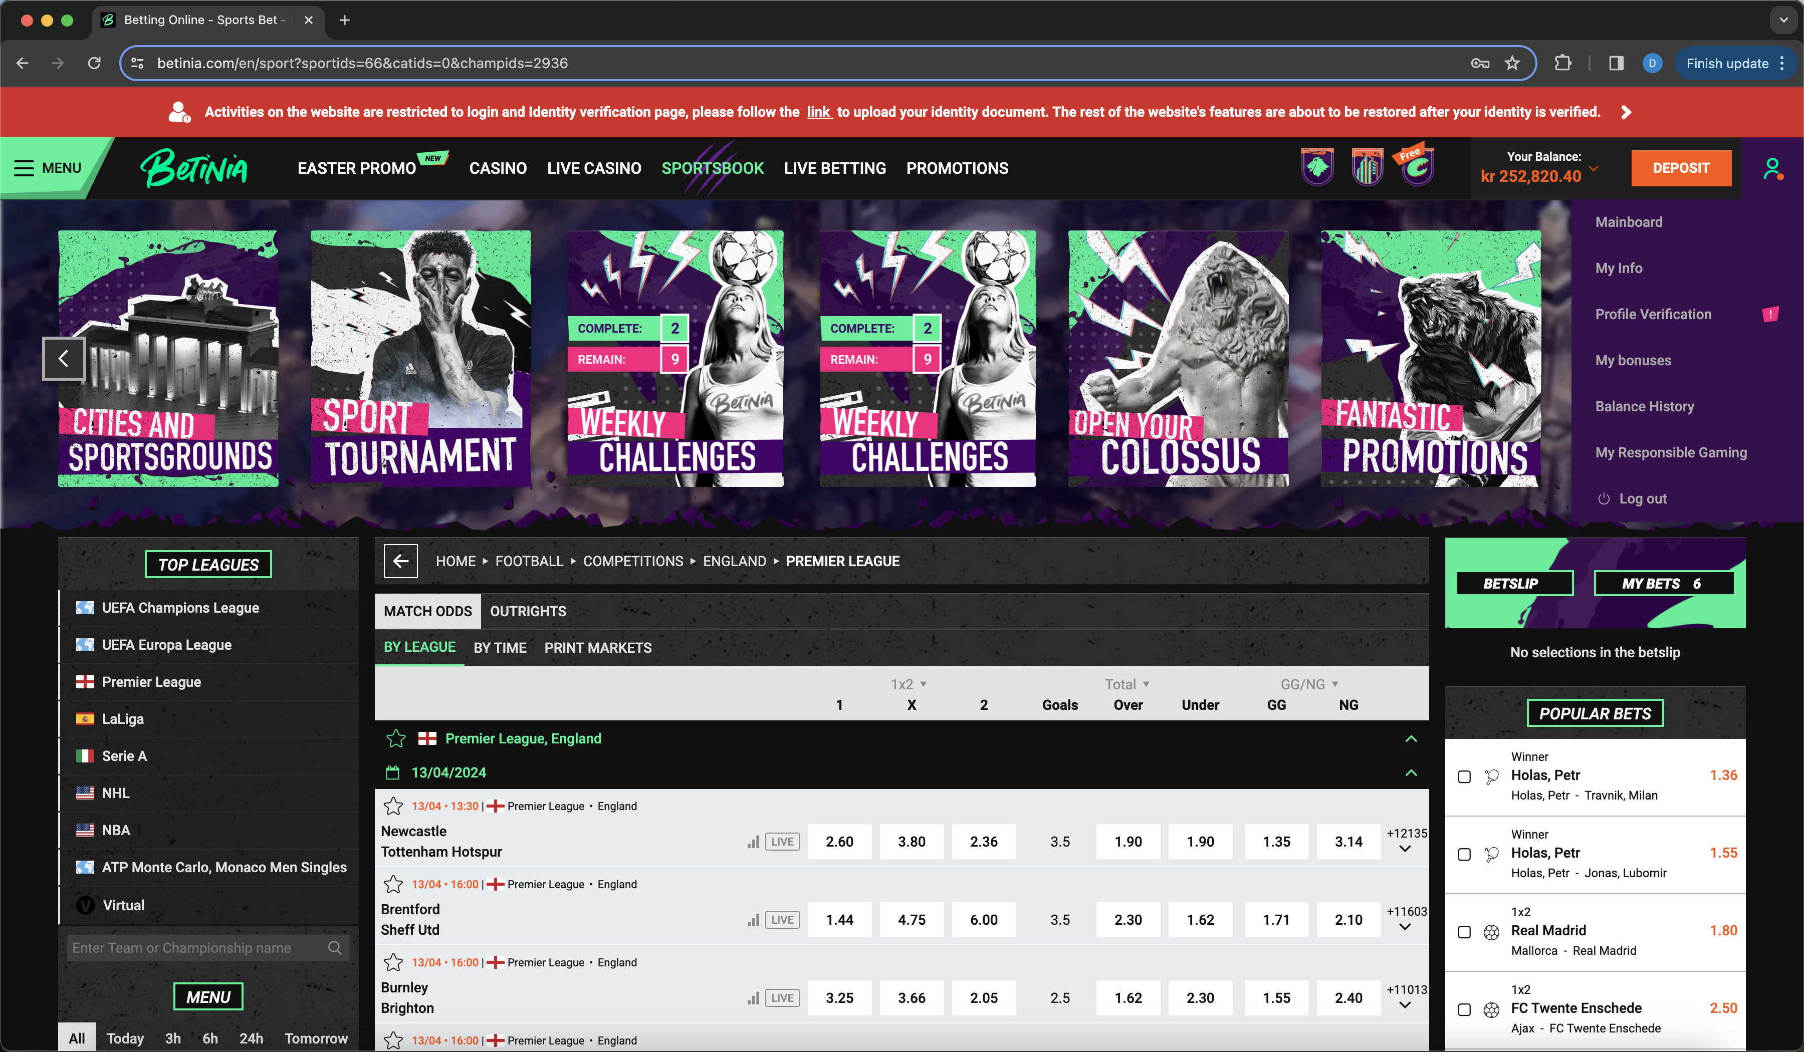Open the browser side panel icon
The width and height of the screenshot is (1804, 1052).
click(x=1616, y=63)
